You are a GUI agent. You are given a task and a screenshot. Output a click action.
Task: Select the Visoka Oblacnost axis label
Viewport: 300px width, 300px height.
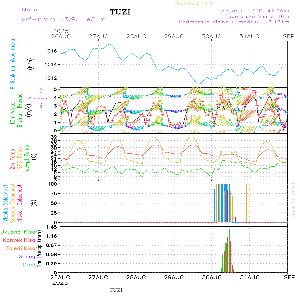(x=6, y=203)
